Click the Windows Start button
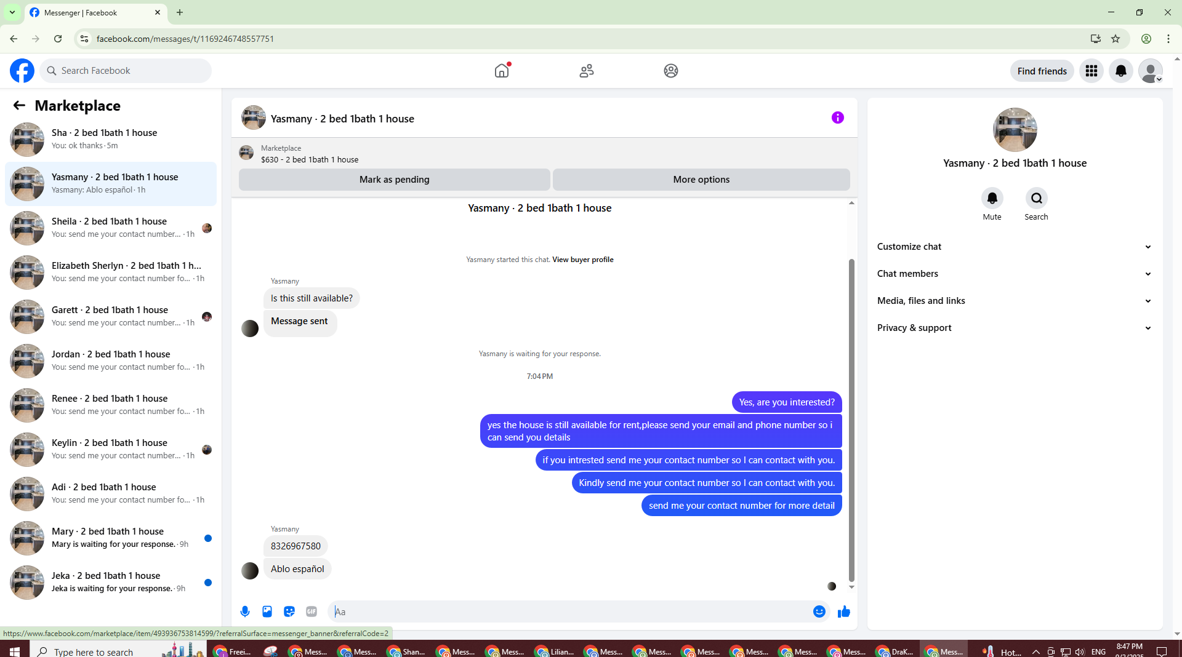The width and height of the screenshot is (1182, 657). point(15,651)
